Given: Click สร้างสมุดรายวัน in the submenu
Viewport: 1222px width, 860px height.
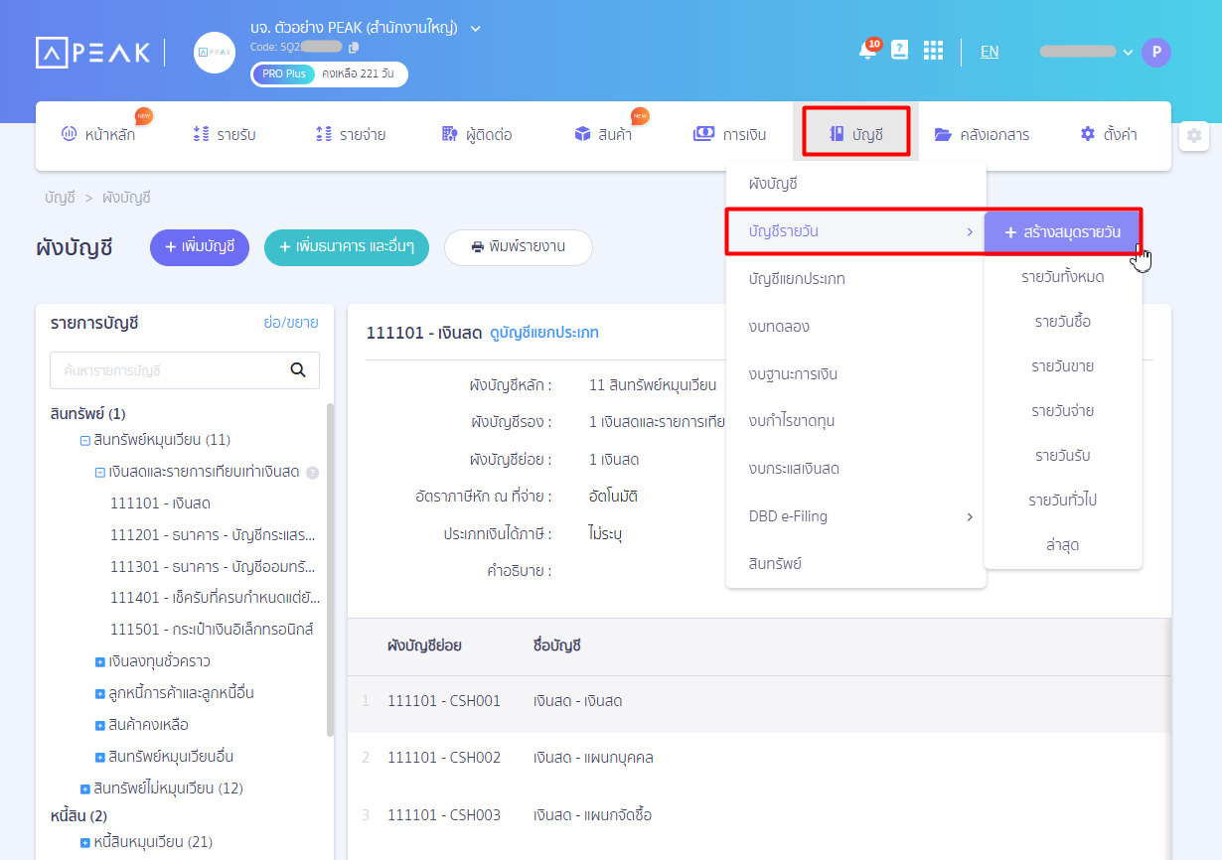Looking at the screenshot, I should [1063, 232].
